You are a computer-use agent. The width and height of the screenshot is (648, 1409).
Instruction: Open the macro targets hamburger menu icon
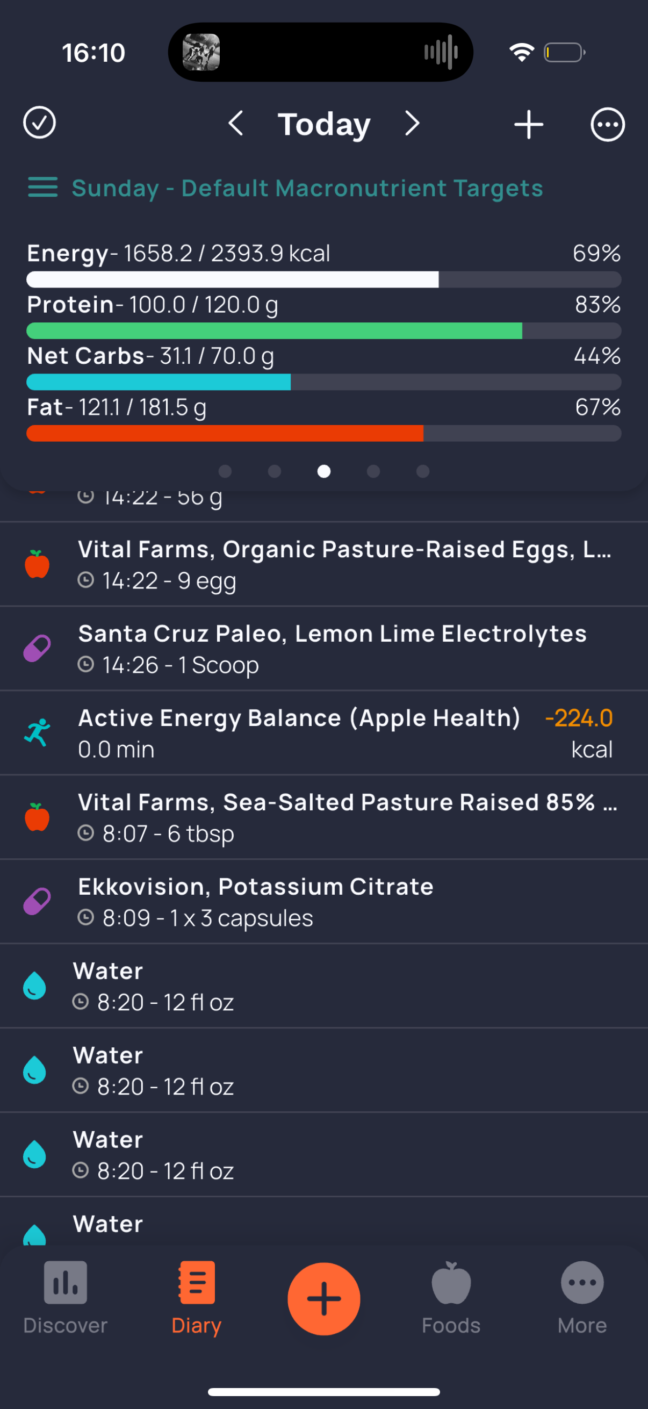pos(42,187)
